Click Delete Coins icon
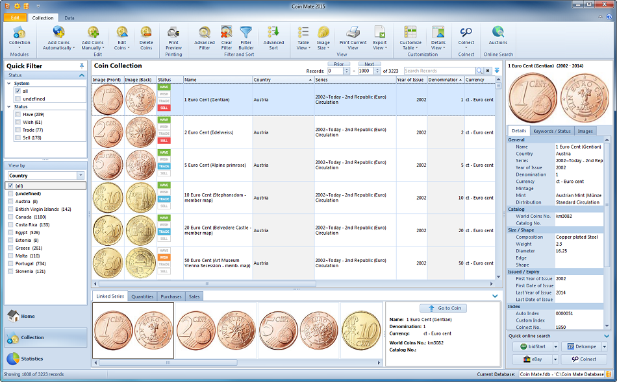This screenshot has width=617, height=382. pyautogui.click(x=146, y=32)
